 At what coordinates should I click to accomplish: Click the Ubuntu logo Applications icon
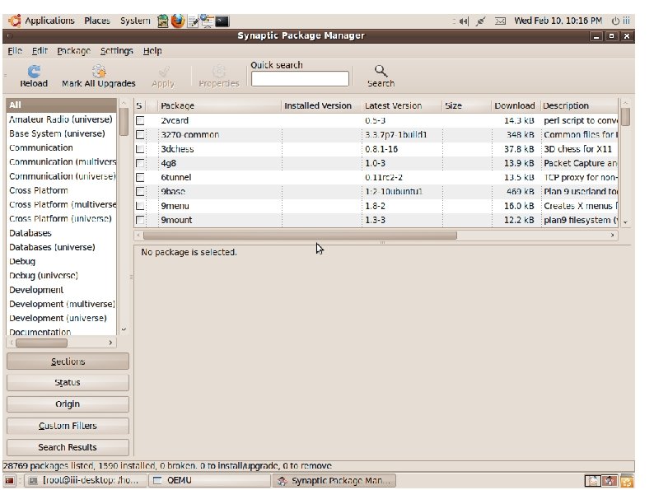click(x=15, y=21)
